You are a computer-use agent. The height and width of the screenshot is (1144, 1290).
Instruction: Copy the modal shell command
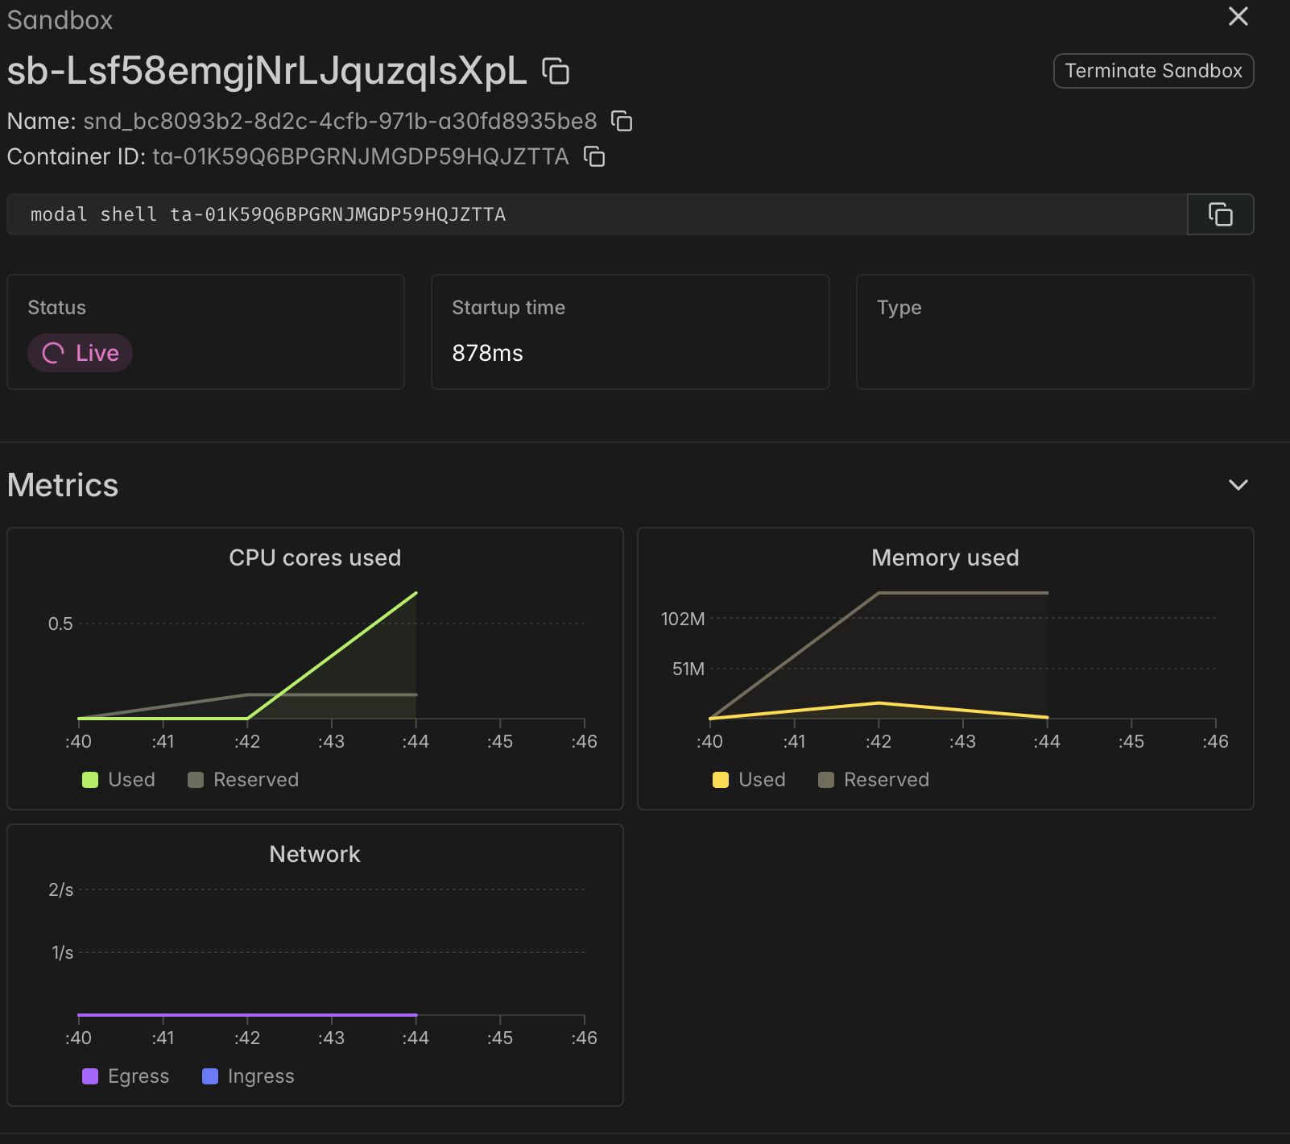pos(1220,214)
